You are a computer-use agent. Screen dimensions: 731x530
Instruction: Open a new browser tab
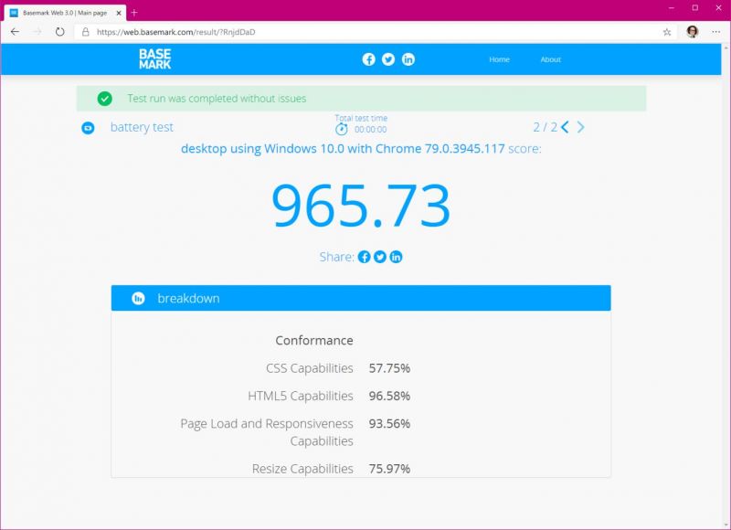pos(133,13)
